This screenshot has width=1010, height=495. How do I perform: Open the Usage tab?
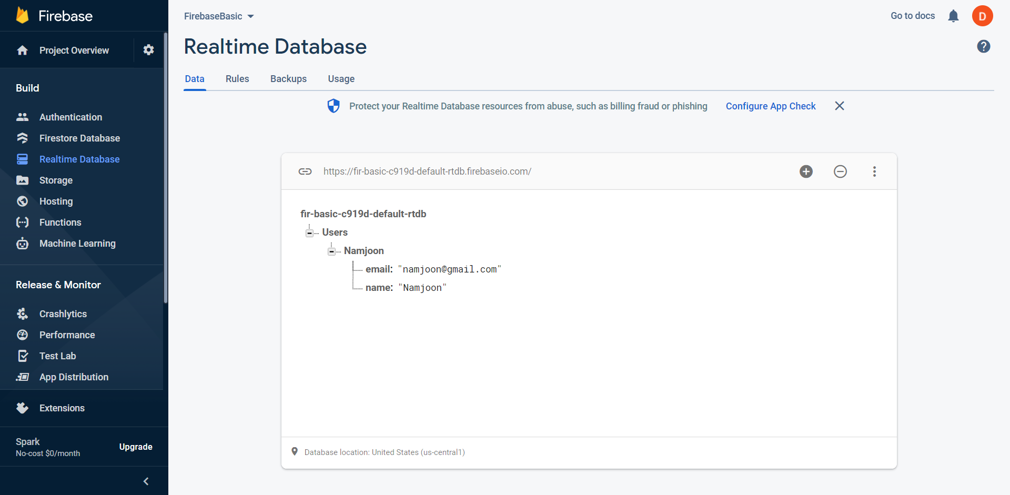pyautogui.click(x=341, y=78)
